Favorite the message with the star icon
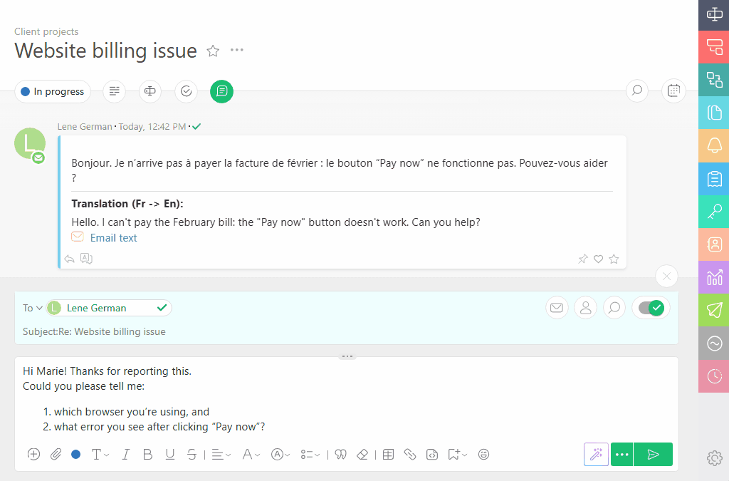 point(614,259)
